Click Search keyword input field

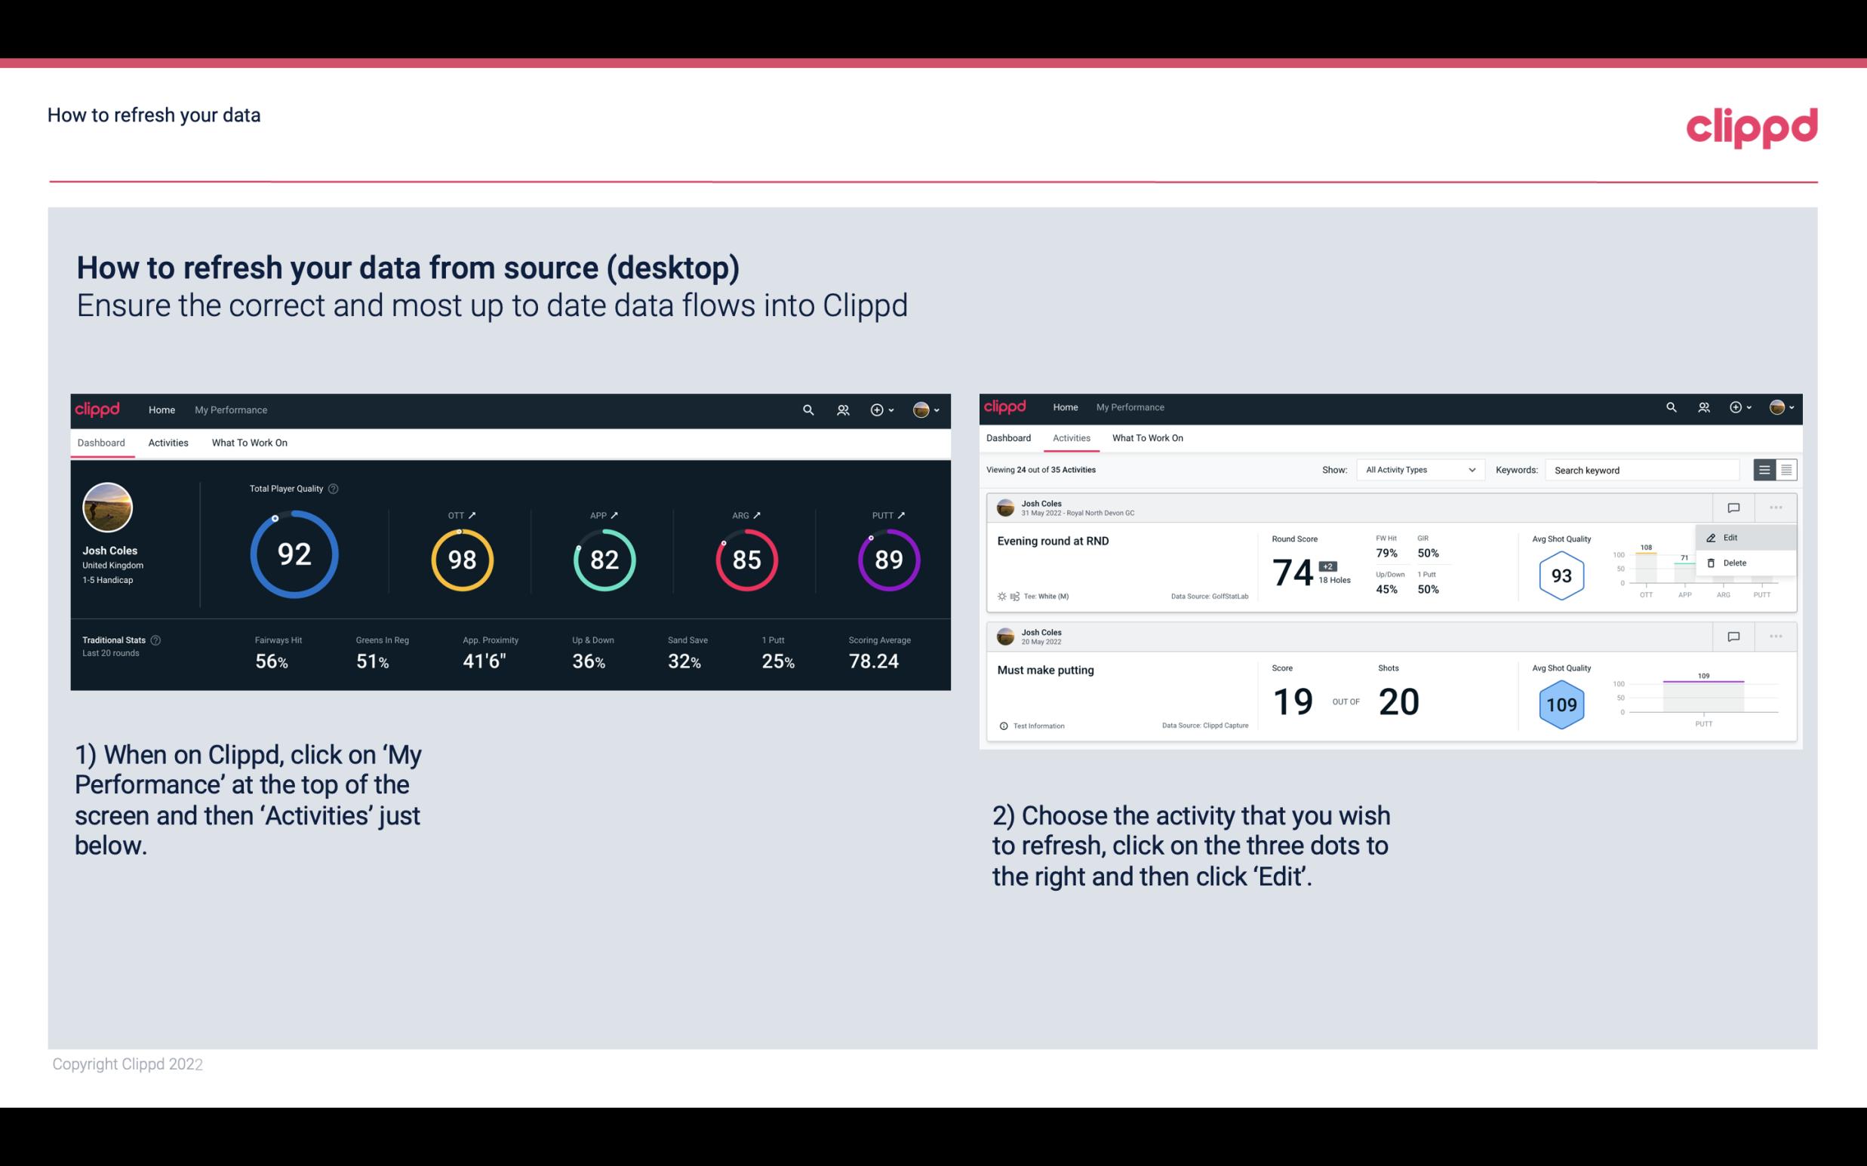(x=1645, y=470)
